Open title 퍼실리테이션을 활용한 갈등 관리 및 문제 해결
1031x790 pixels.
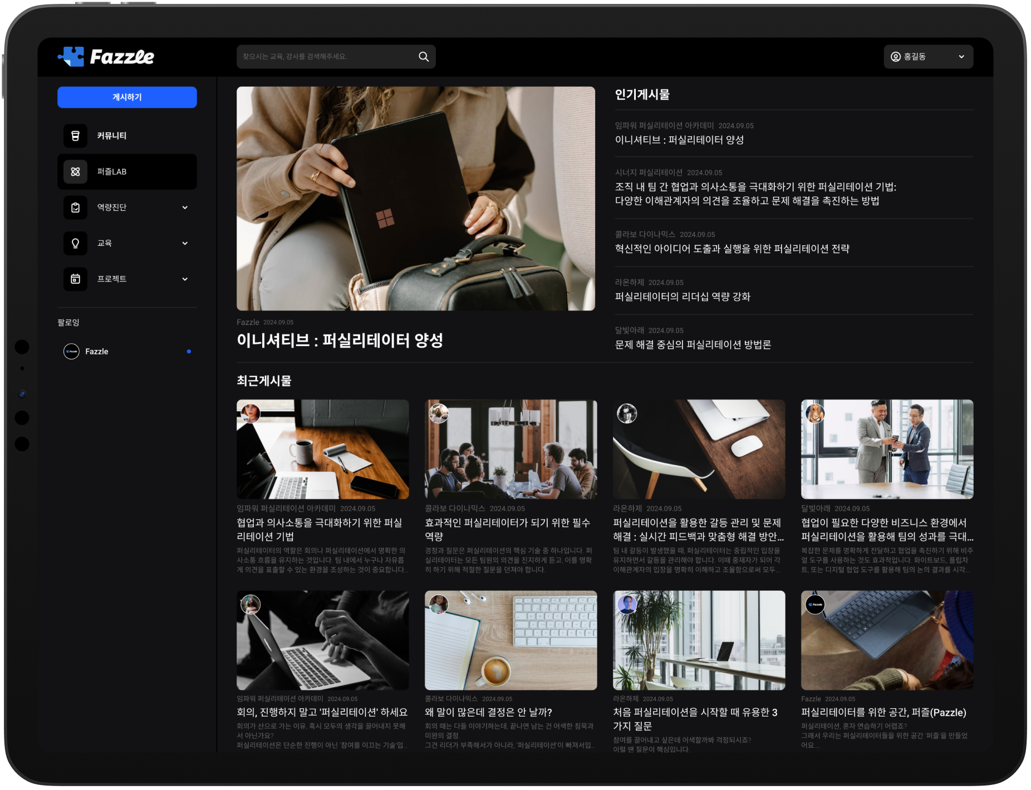[x=699, y=530]
